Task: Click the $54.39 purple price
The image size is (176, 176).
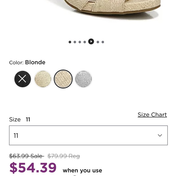Action: click(x=33, y=168)
